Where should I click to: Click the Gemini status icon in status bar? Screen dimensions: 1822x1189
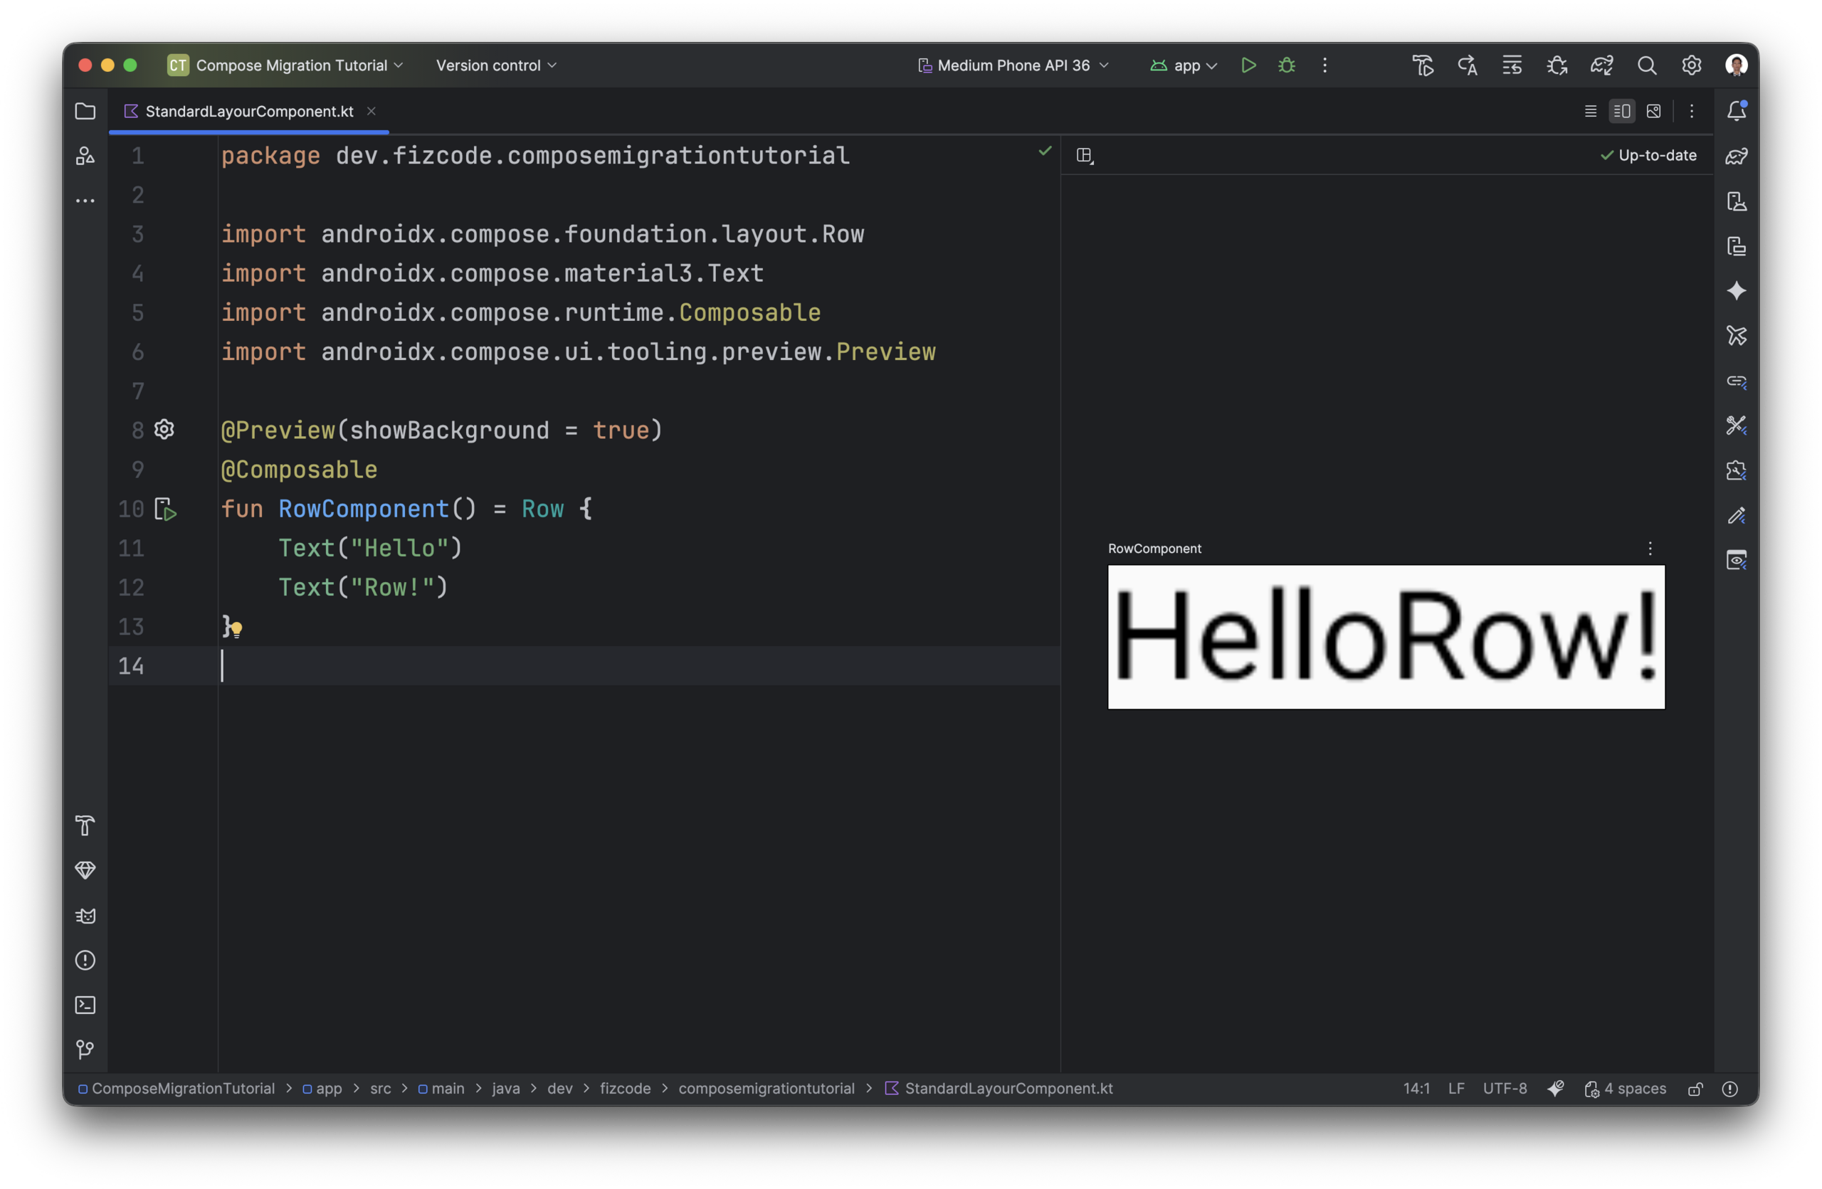coord(1555,1089)
